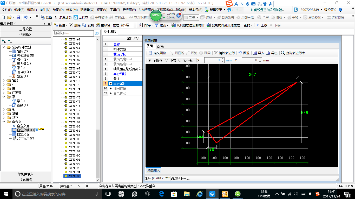This screenshot has height=199, width=355.
Task: Switch to 绘图 drawing mode
Action: tap(47, 17)
